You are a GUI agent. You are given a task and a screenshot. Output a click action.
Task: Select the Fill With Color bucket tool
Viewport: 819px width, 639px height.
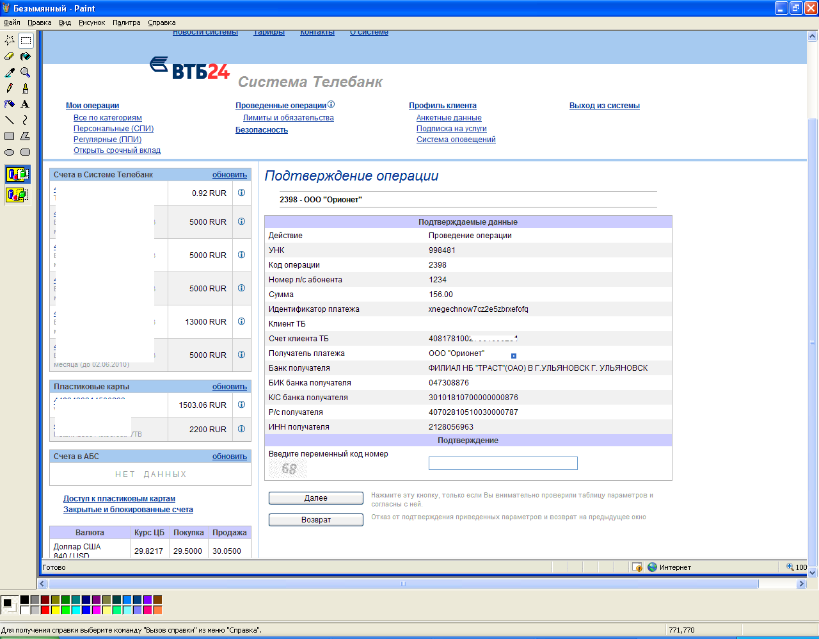26,56
